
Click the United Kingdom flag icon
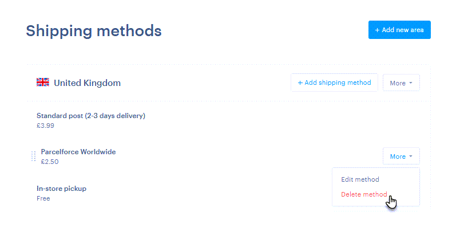pyautogui.click(x=43, y=83)
